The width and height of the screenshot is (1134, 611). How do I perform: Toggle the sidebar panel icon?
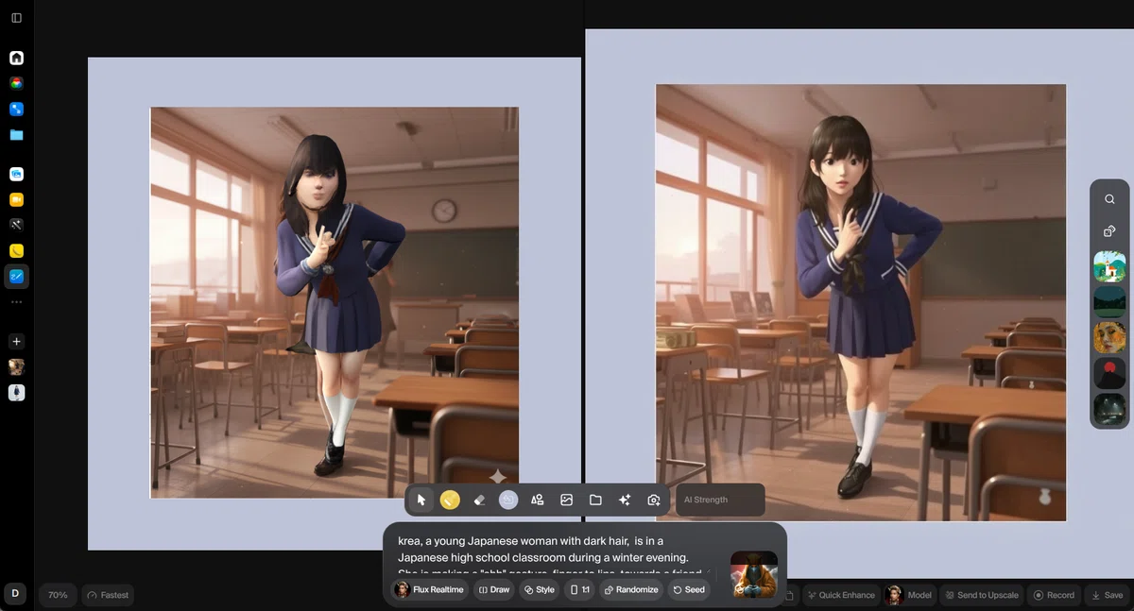click(16, 17)
